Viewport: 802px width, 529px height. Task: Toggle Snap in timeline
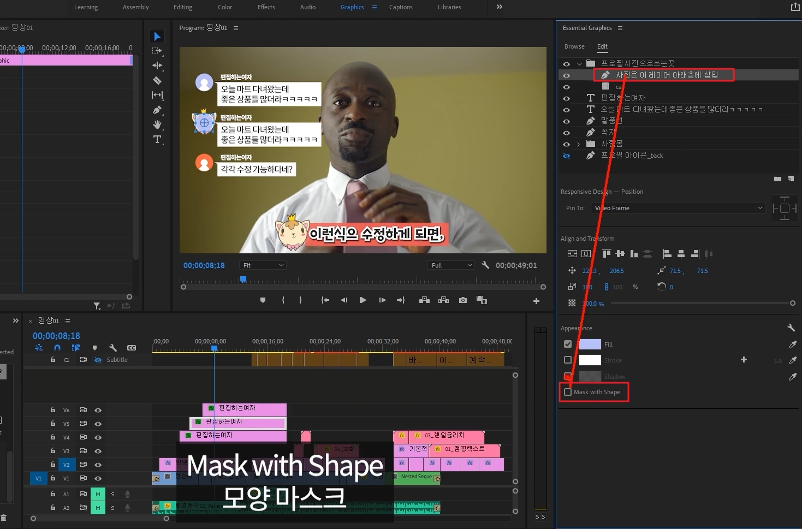57,348
